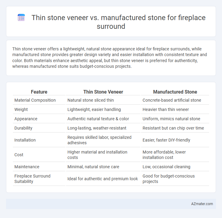Click the Cost row label

tap(19, 155)
